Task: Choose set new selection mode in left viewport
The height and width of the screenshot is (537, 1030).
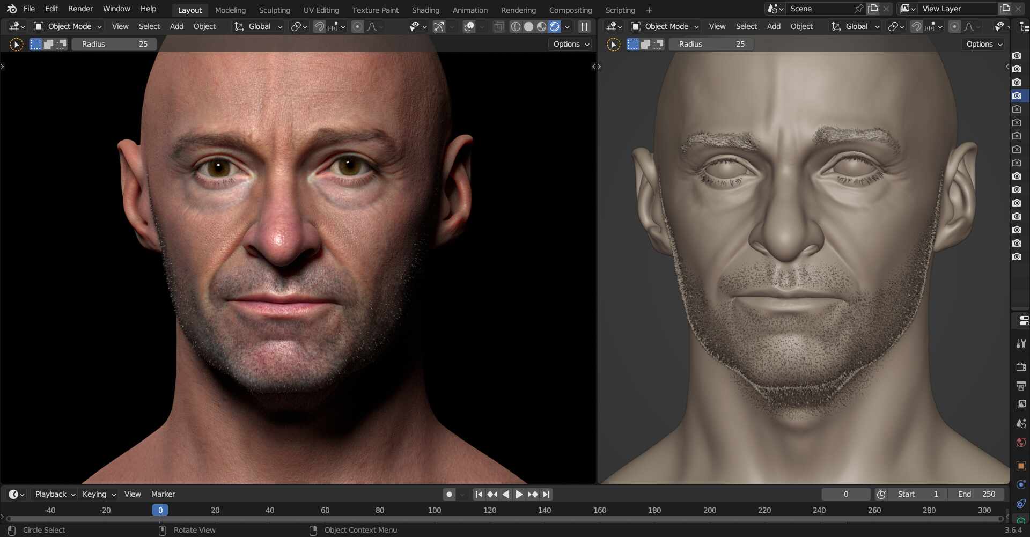Action: point(35,44)
